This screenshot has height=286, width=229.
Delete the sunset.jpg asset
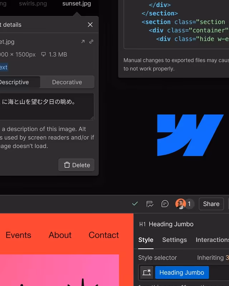76,165
